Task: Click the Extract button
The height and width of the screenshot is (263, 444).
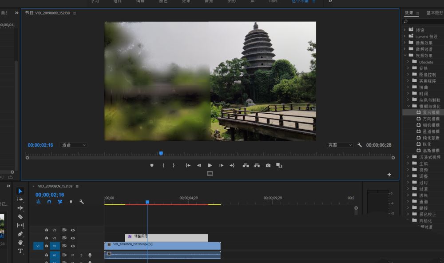Action: (257, 166)
